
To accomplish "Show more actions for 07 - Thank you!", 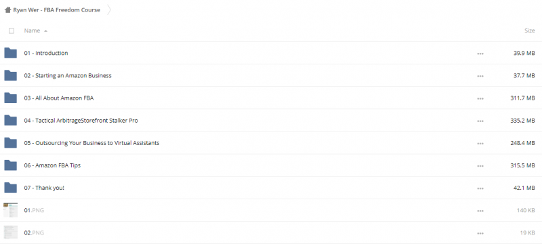I will pos(480,188).
